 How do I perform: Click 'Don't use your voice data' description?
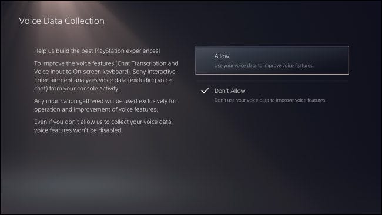click(270, 100)
